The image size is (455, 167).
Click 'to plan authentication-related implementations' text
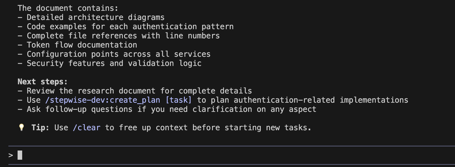point(302,100)
